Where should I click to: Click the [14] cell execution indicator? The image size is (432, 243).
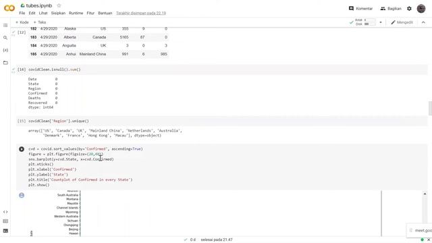click(22, 70)
